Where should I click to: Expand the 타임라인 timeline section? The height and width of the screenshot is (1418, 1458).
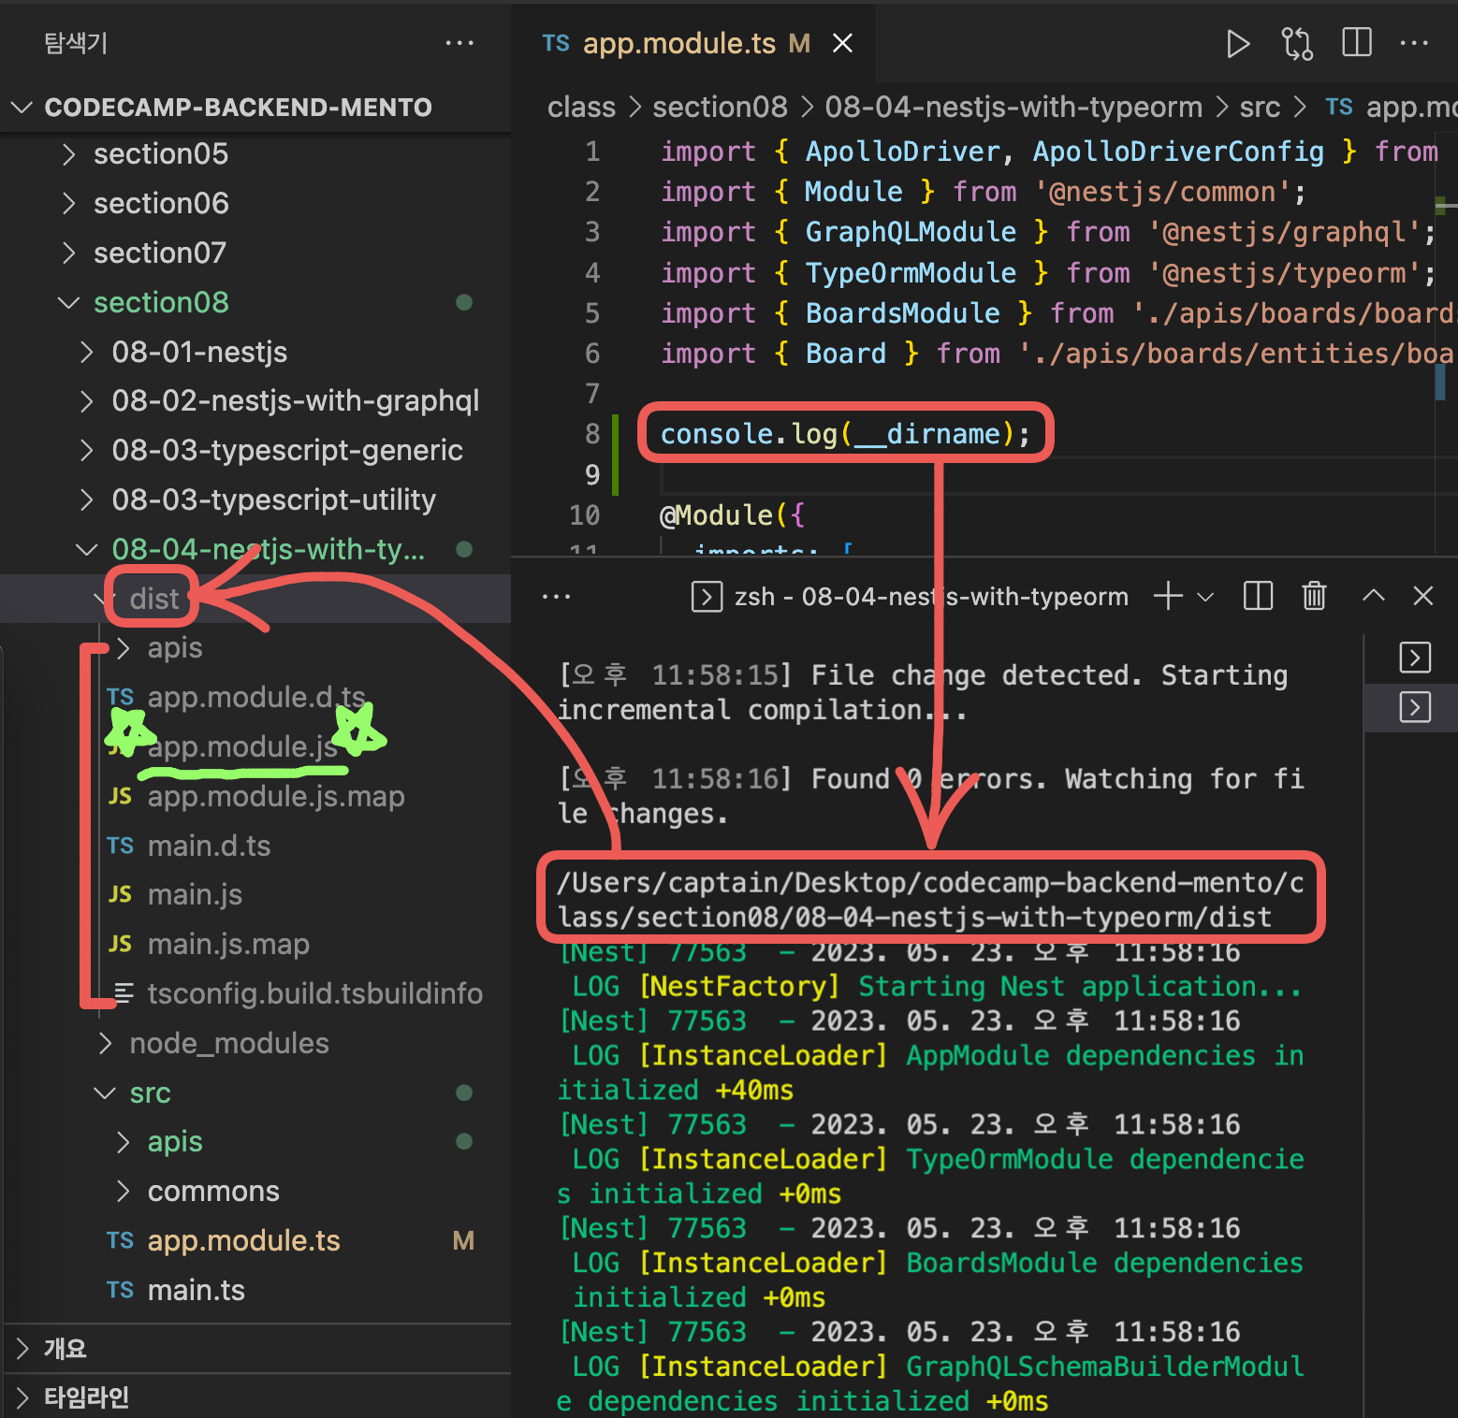(x=255, y=1397)
